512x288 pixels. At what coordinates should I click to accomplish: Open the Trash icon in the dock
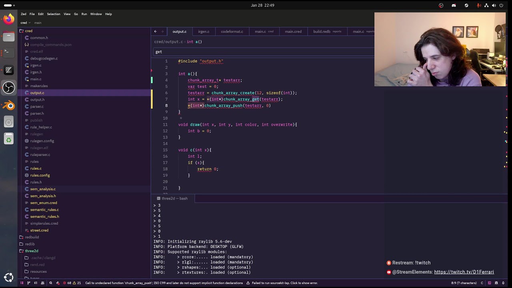click(8, 140)
